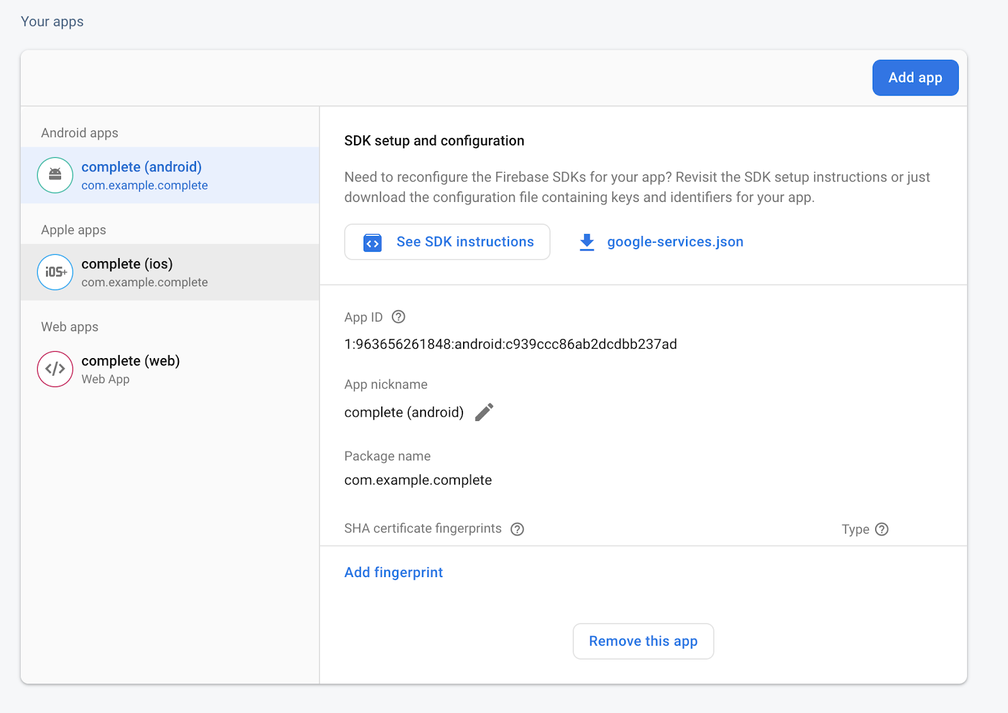Select the complete (android) app entry
This screenshot has width=1008, height=713.
[170, 175]
